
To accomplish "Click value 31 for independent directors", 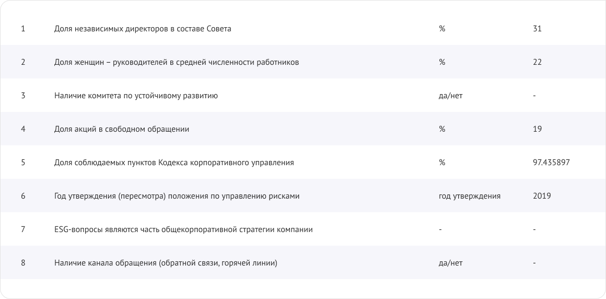I will click(537, 29).
